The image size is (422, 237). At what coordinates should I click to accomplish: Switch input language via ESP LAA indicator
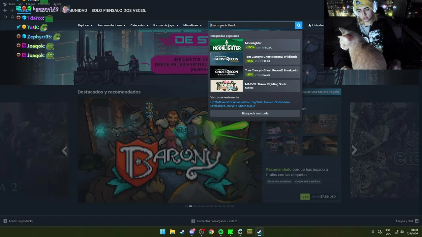click(x=388, y=232)
